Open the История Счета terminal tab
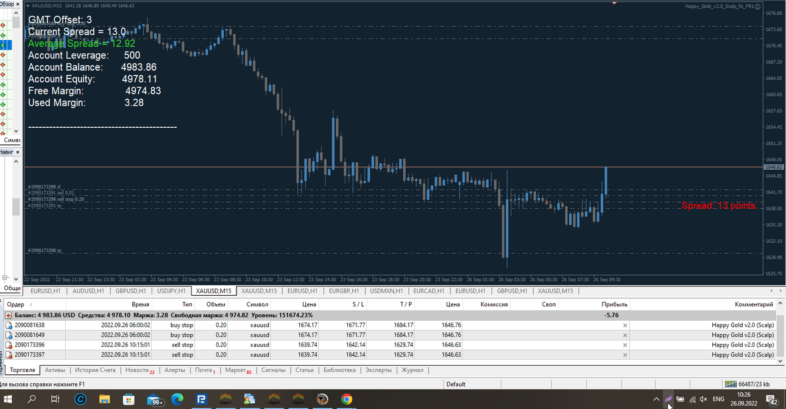The height and width of the screenshot is (409, 786). click(95, 370)
